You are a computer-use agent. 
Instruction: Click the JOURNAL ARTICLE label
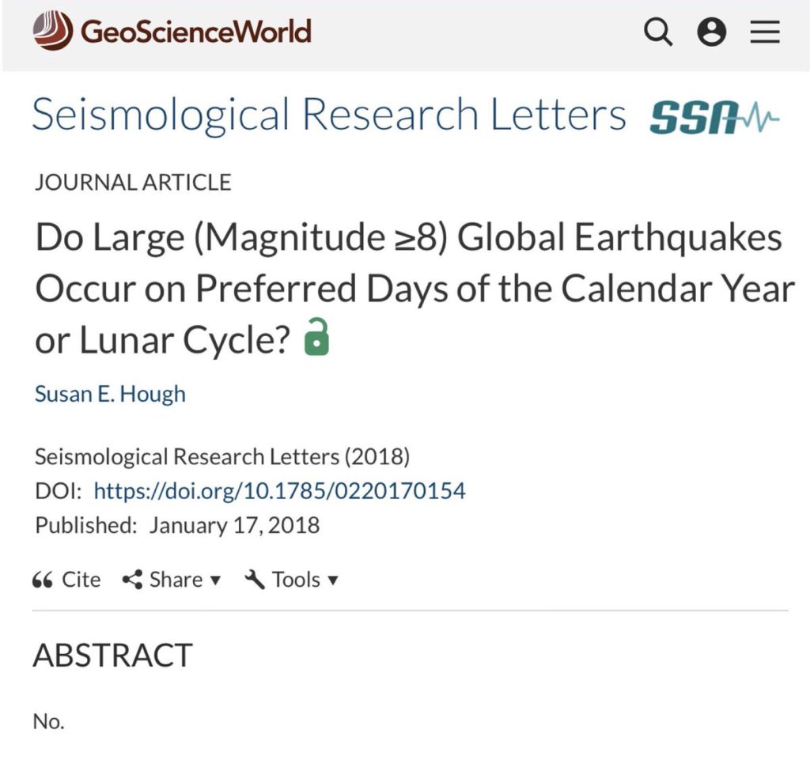(x=133, y=183)
